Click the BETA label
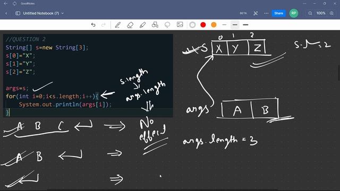 (x=243, y=13)
